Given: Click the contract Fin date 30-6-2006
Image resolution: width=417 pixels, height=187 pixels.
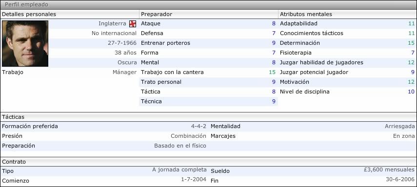Looking at the screenshot, I should tap(400, 179).
